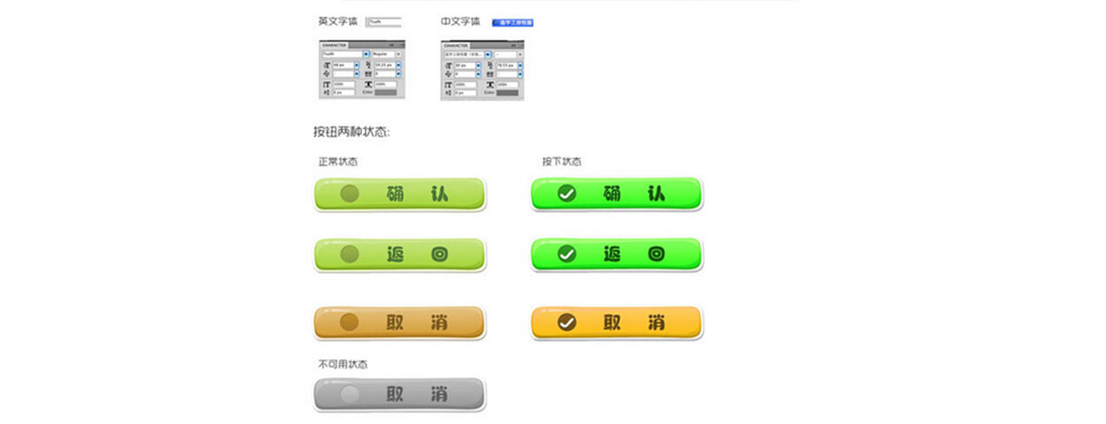1106x424 pixels.
Task: Click the vertical scale icon in English-font Character panel
Action: click(327, 84)
